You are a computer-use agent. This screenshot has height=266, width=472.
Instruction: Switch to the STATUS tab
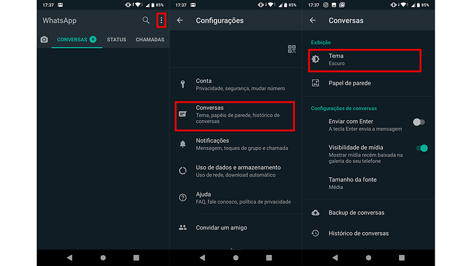pos(116,39)
